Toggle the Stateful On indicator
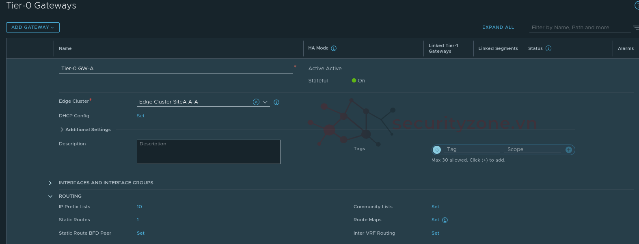The image size is (639, 244). (x=354, y=81)
